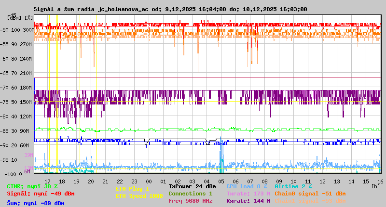This screenshot has width=386, height=207.
Task: Click the red Signál legend entry
Action: 41,194
